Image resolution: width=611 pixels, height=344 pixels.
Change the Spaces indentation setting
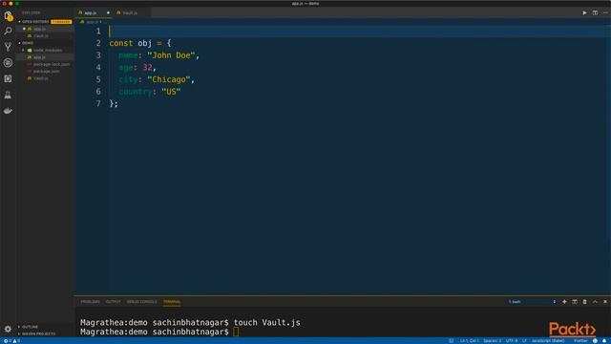point(493,341)
